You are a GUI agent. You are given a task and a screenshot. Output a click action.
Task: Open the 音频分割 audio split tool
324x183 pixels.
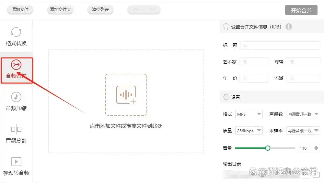point(16,134)
